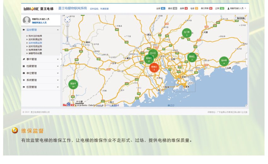Screen dimensions: 268x164
Task: Expand the 系统管理 section chevron
Action: click(58, 80)
